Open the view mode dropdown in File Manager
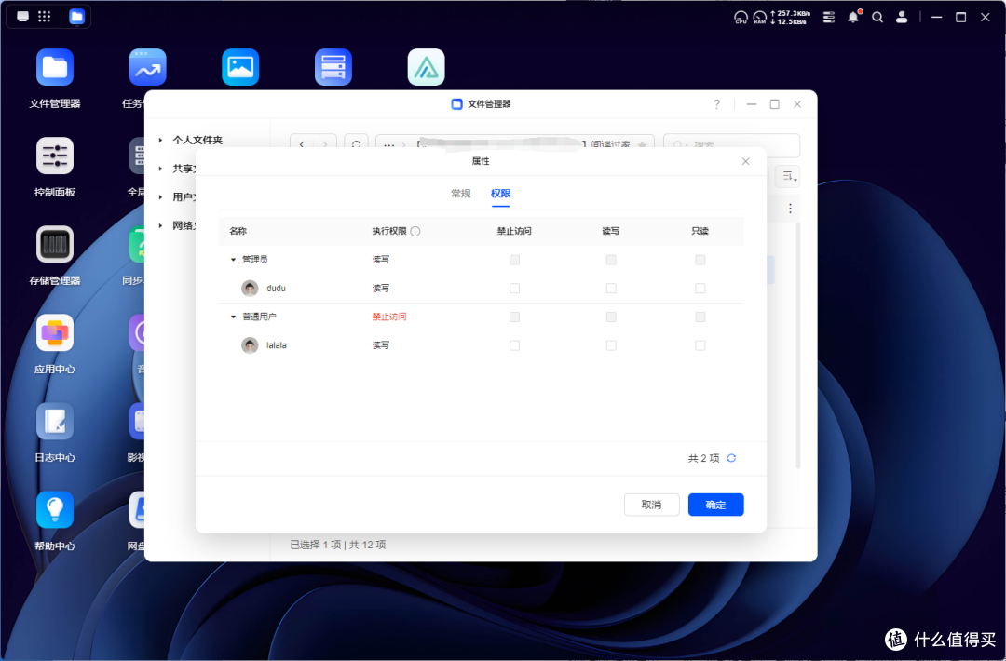 789,176
